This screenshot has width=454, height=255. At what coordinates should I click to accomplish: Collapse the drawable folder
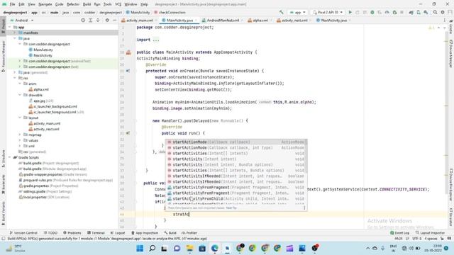20,95
